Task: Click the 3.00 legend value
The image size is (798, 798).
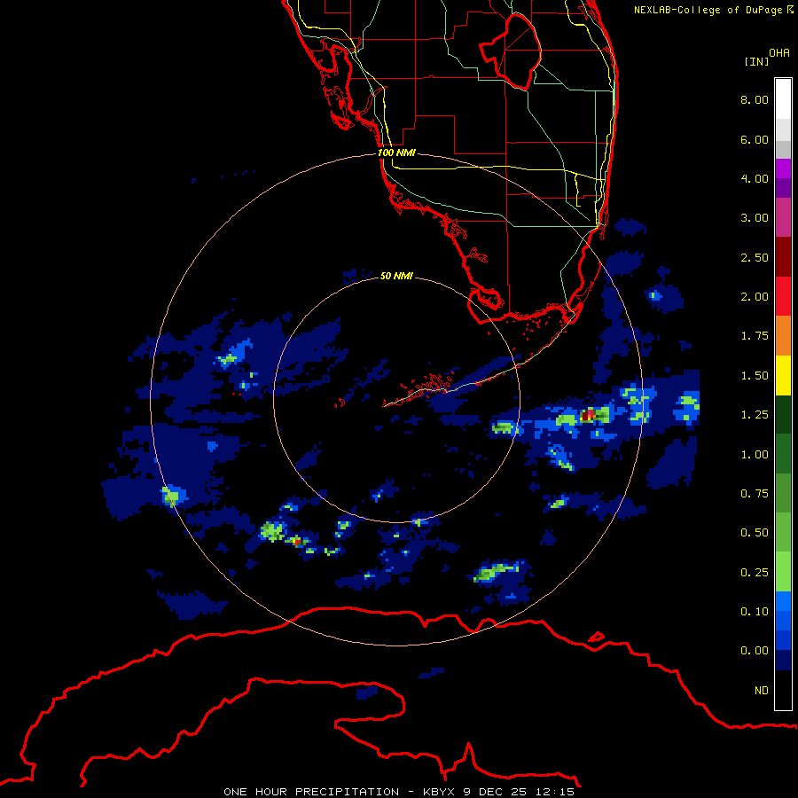Action: [755, 218]
